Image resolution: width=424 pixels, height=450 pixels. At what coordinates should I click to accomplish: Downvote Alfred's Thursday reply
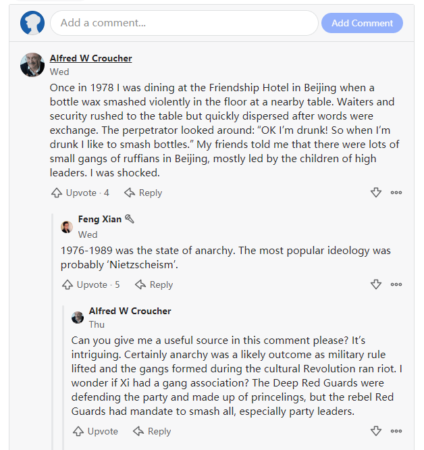pyautogui.click(x=376, y=431)
